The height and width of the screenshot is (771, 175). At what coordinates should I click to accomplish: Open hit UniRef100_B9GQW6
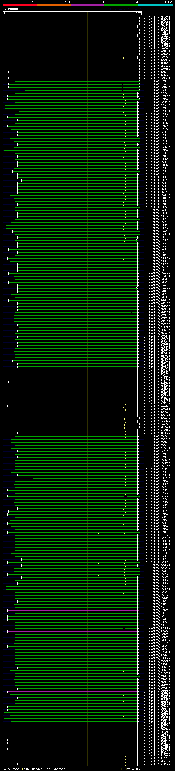pyautogui.click(x=157, y=30)
